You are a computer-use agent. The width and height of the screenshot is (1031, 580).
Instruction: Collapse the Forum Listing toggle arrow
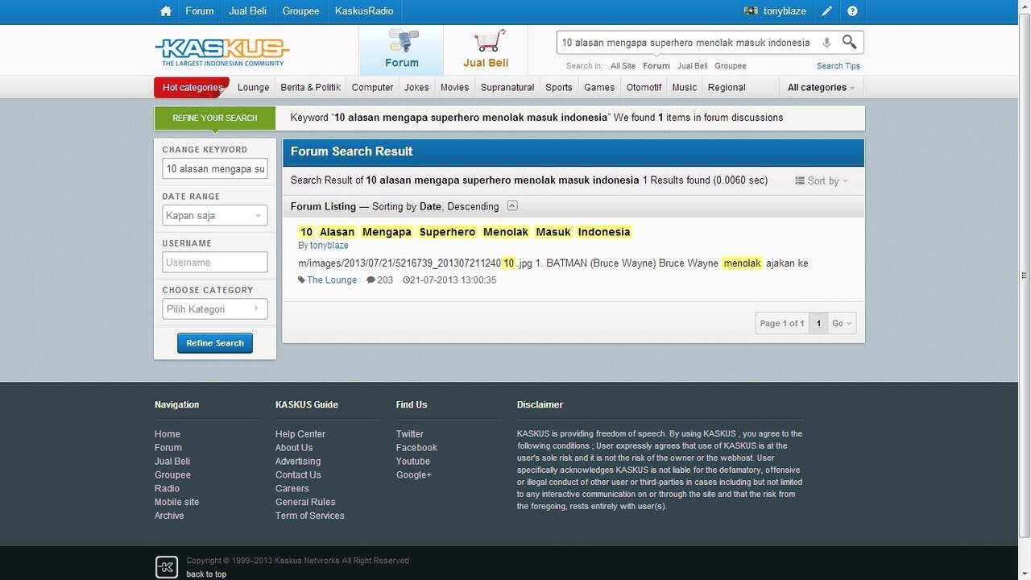point(512,206)
